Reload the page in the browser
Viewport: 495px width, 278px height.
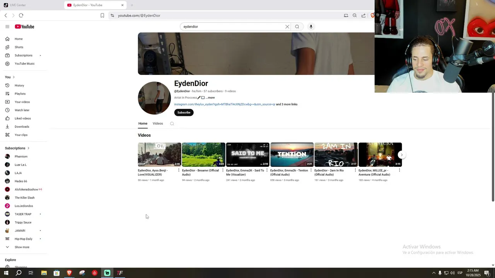[x=21, y=15]
